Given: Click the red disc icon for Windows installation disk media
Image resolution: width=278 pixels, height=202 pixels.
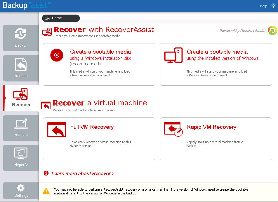Looking at the screenshot, I should tap(57, 55).
